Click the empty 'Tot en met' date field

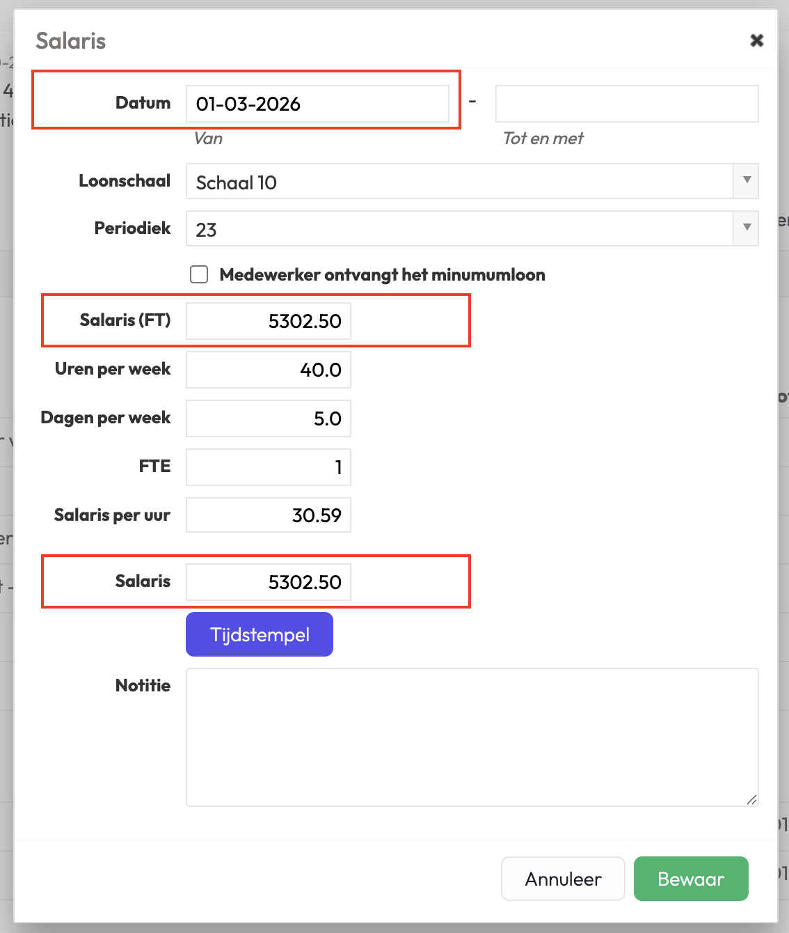pyautogui.click(x=626, y=104)
